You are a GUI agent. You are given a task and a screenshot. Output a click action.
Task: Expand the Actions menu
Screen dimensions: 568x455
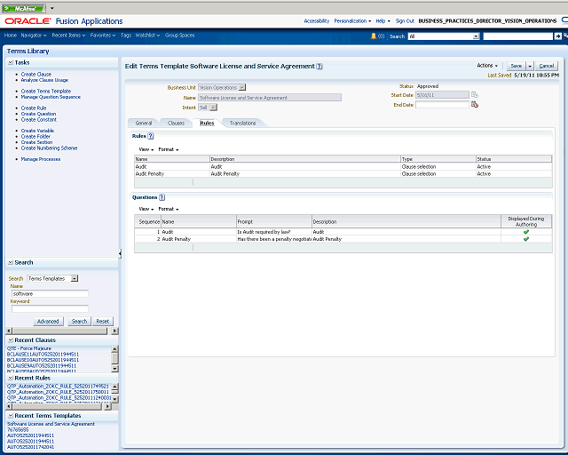(487, 66)
